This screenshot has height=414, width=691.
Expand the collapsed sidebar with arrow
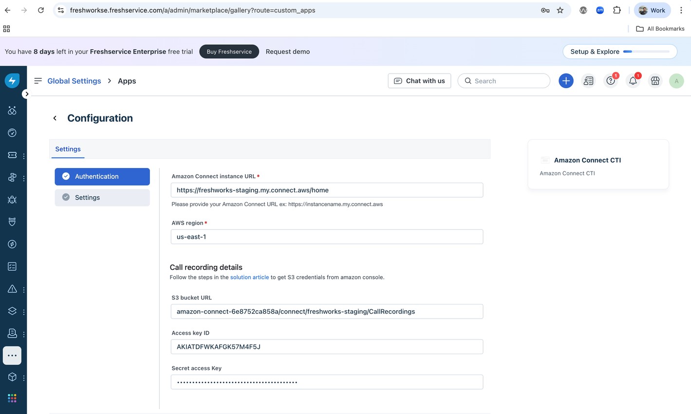(27, 94)
